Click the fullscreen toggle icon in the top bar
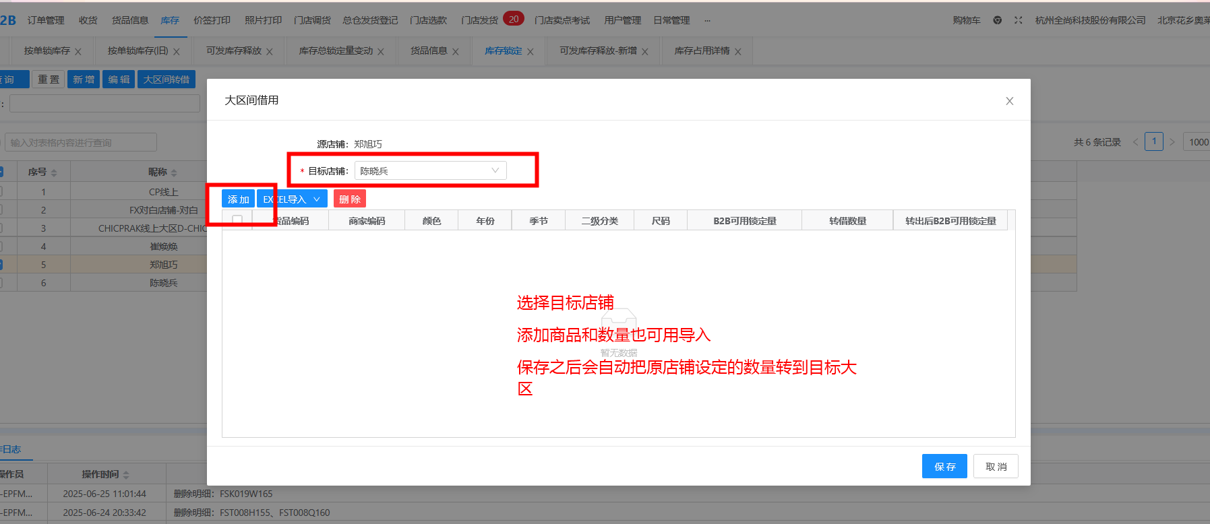Screen dimensions: 1210x524 coord(1018,20)
